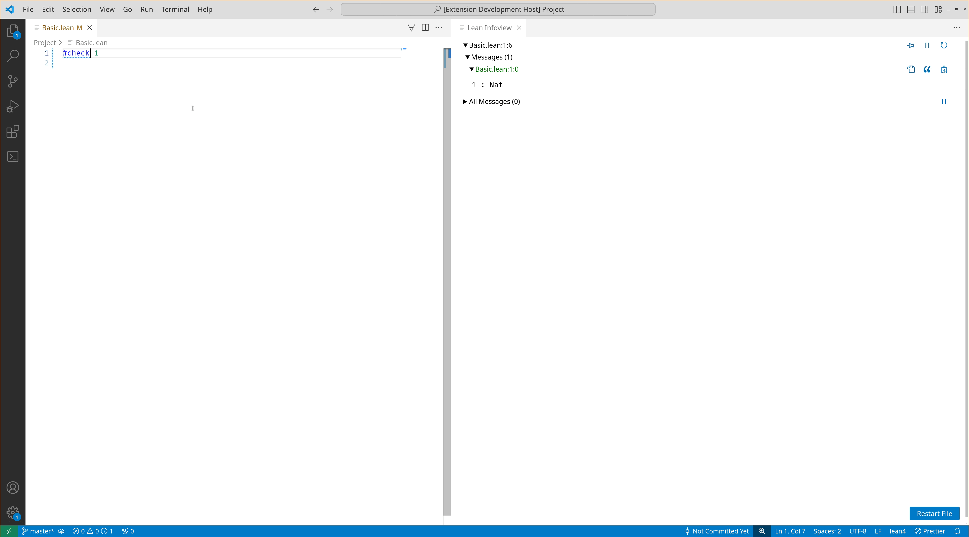Pause updating for Basic.lean:1:6 in Infoview
Screen dimensions: 969x537
[927, 45]
